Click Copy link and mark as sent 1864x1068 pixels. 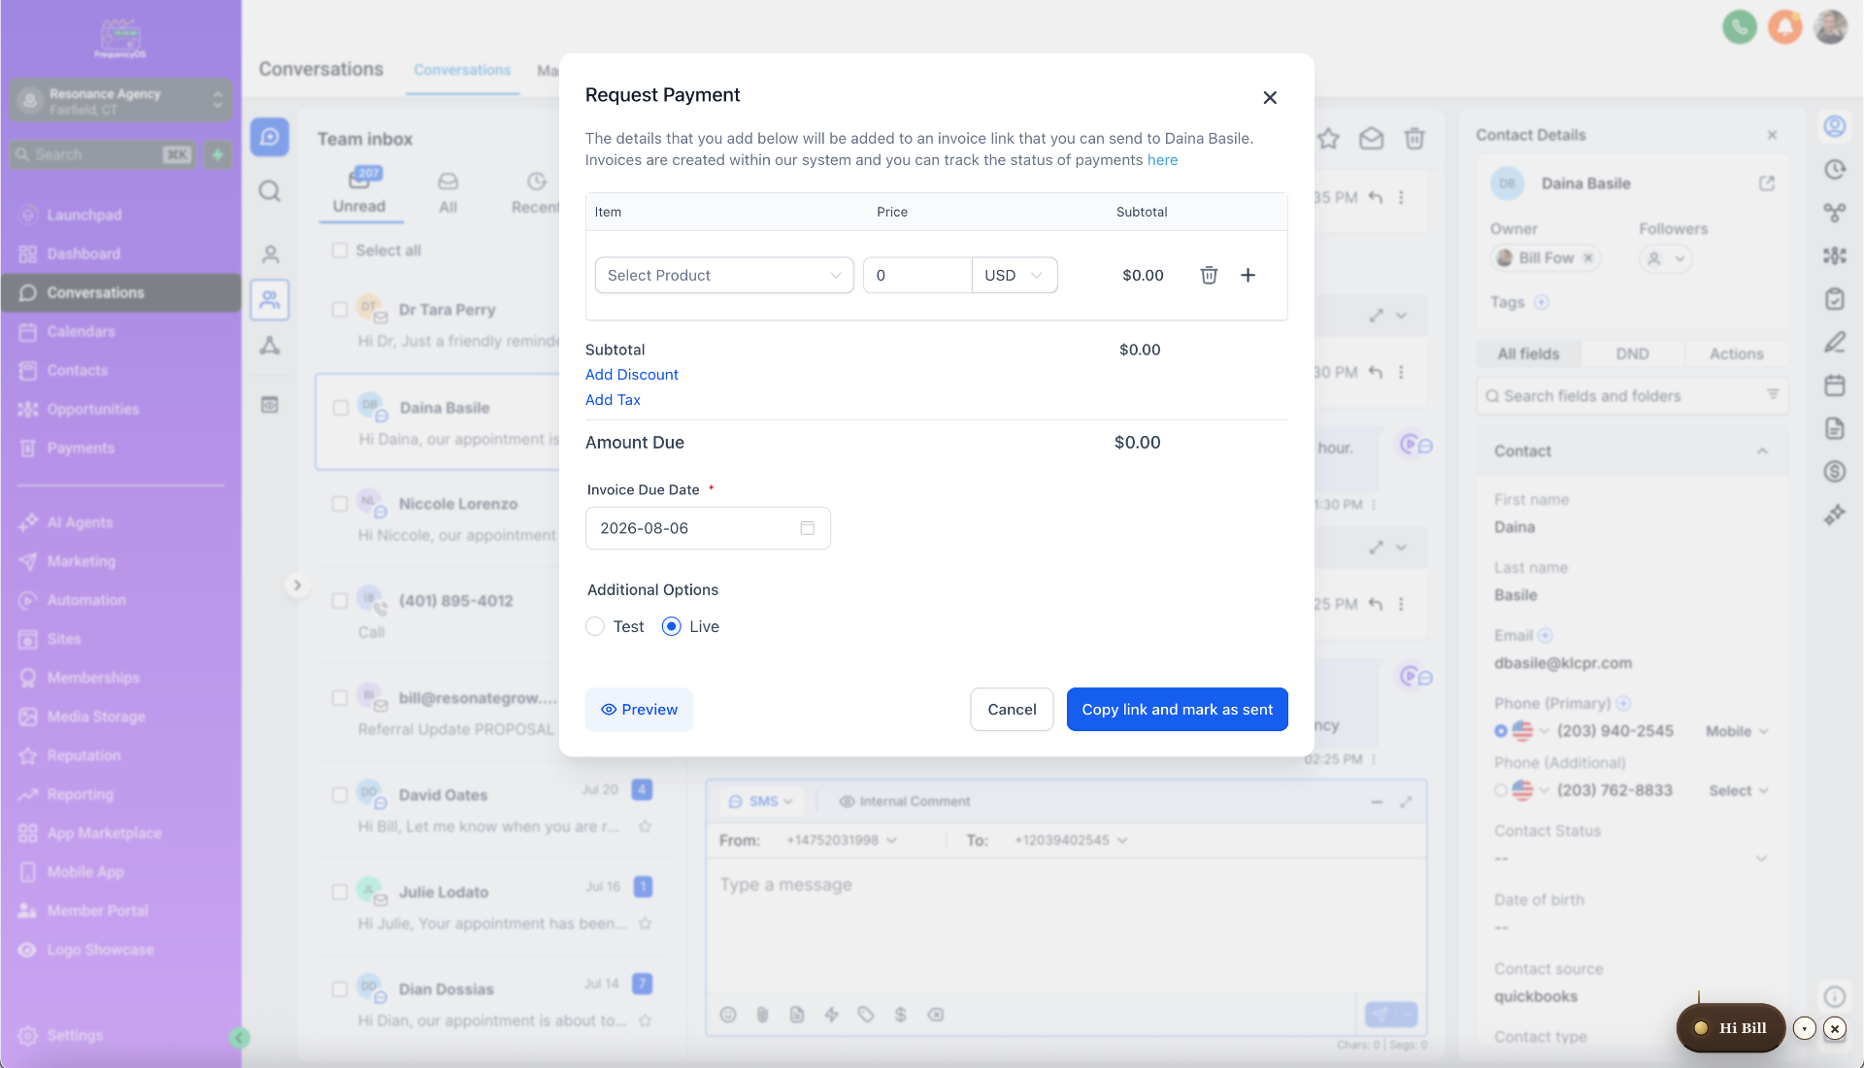click(x=1177, y=710)
